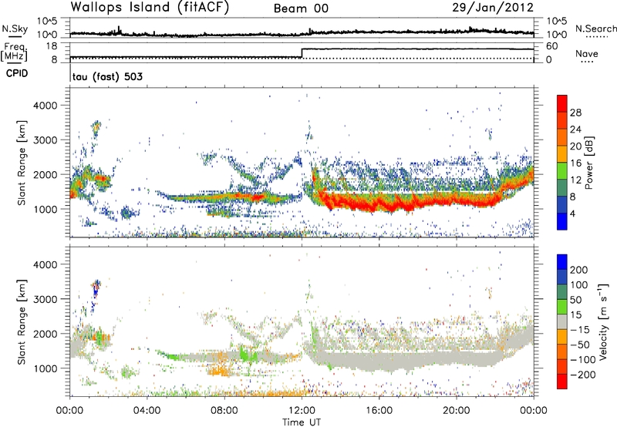Click the '08:00' time tick label

[224, 411]
